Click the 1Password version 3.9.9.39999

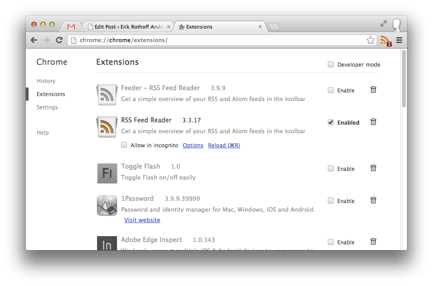[x=182, y=199]
